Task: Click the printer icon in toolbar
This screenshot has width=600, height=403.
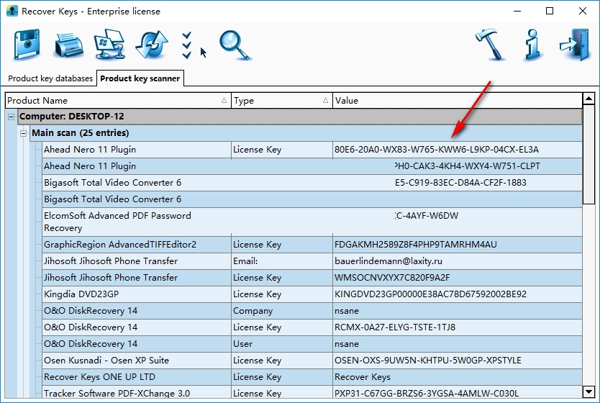Action: [69, 45]
